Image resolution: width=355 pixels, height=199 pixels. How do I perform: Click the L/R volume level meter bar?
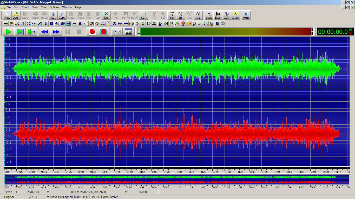(226, 32)
